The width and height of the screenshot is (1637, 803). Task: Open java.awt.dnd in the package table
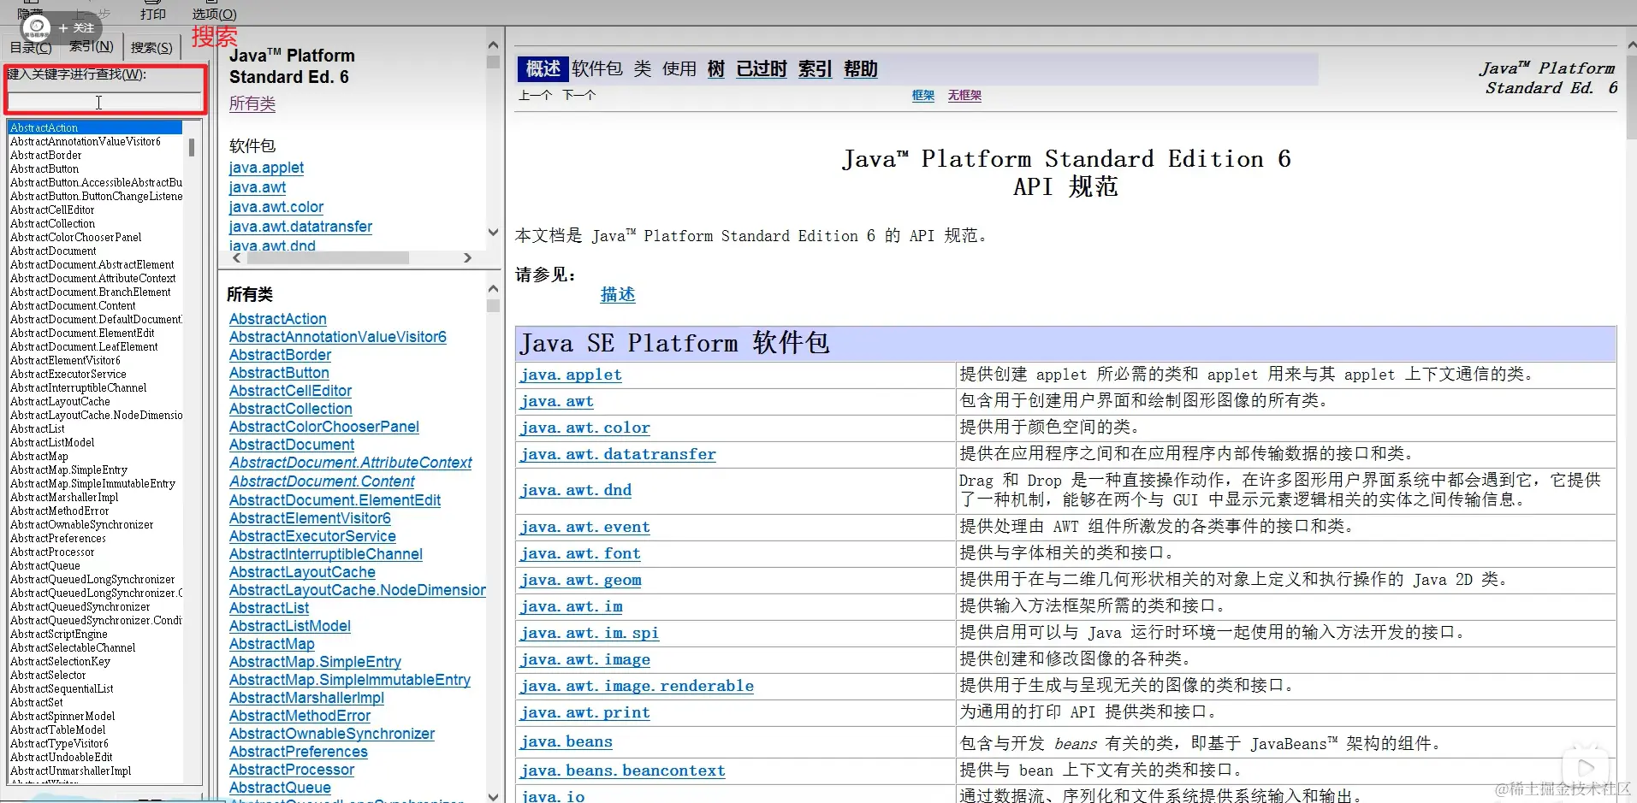click(x=576, y=490)
